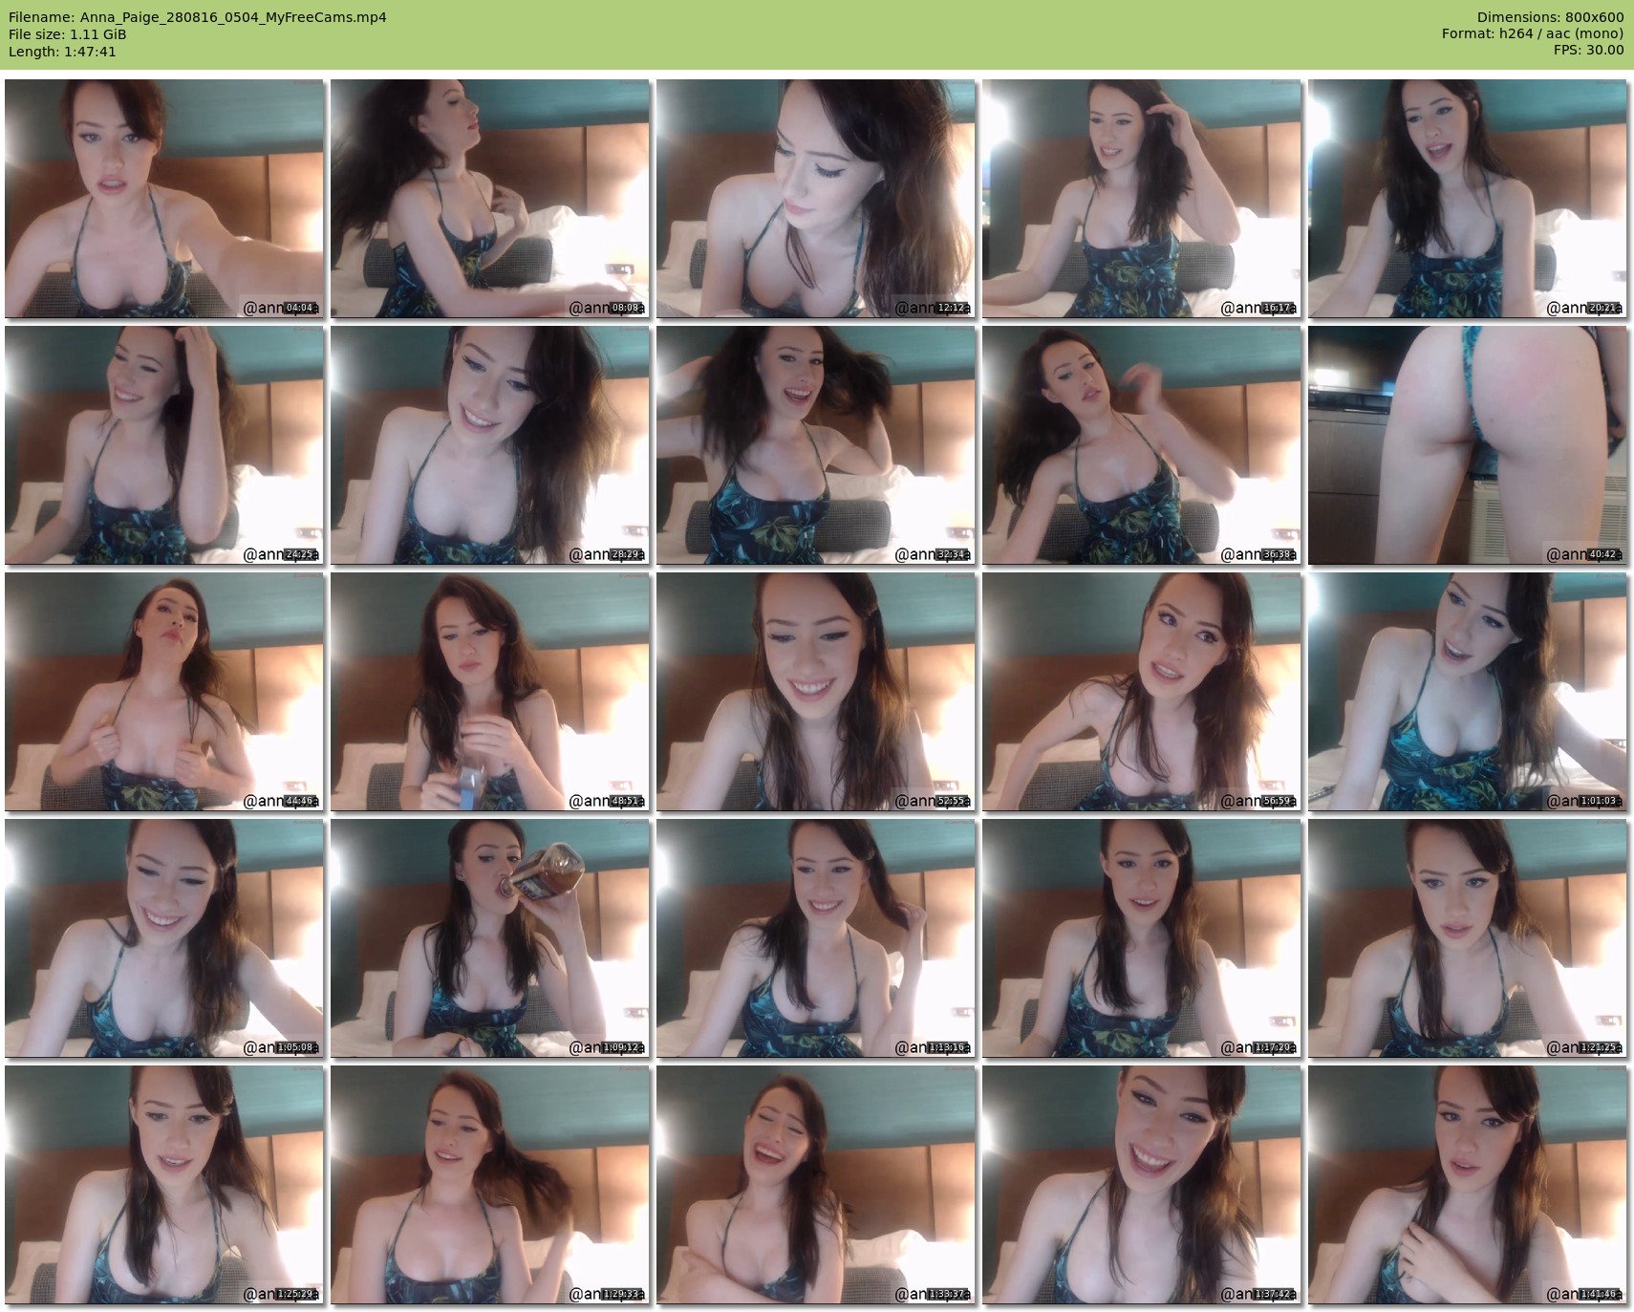
Task: Select the frame timestamped 1:21:25
Action: 1468,938
